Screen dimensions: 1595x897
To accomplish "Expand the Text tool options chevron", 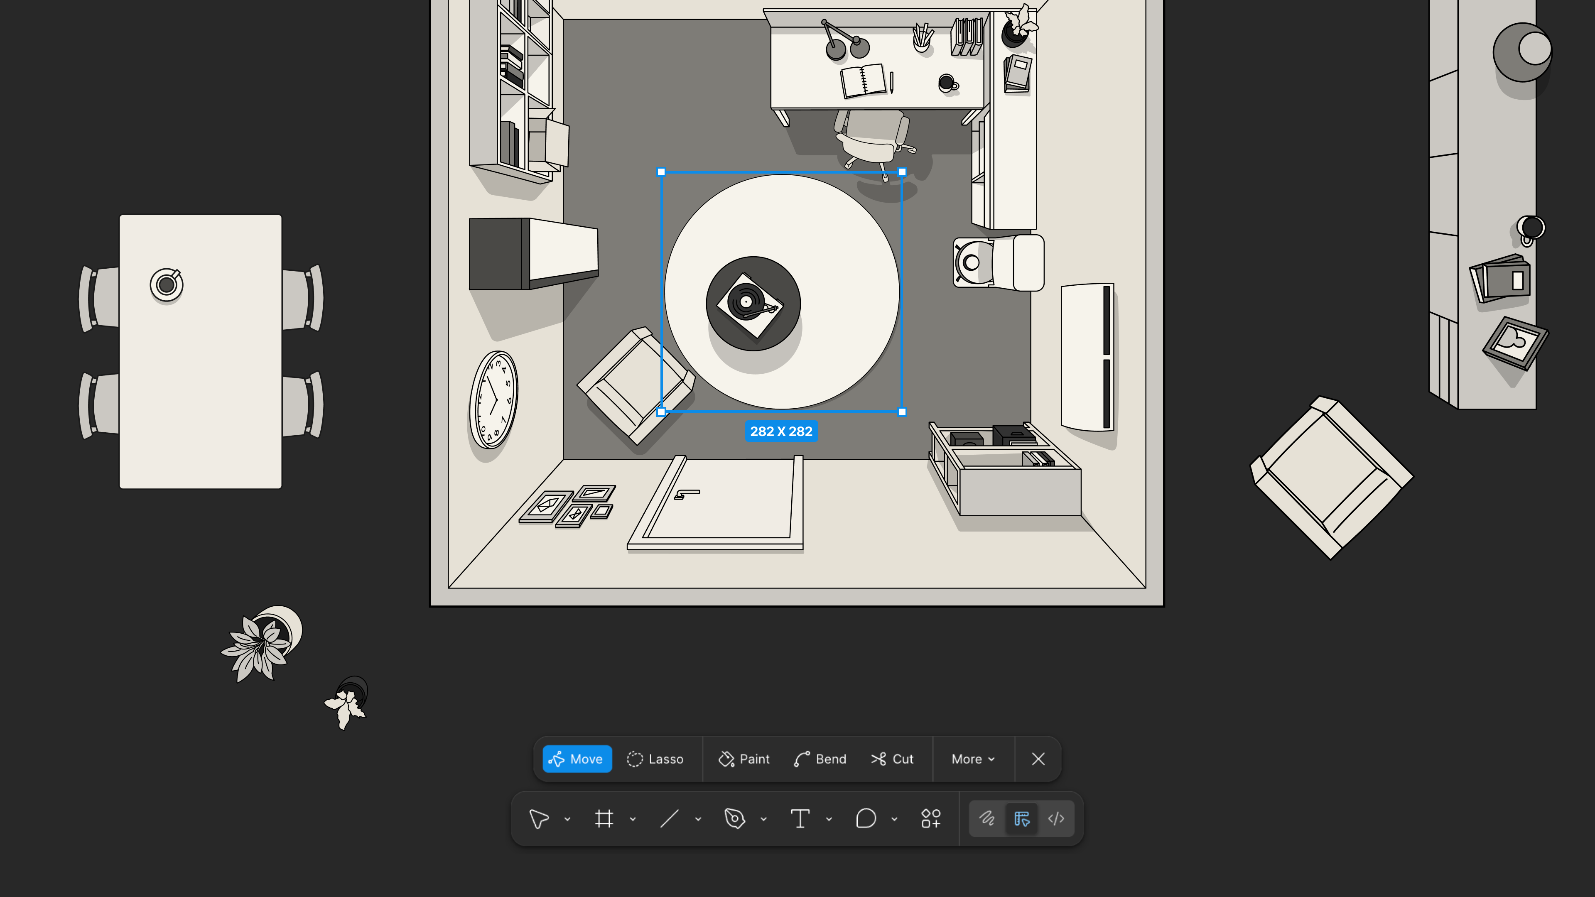I will (x=829, y=819).
